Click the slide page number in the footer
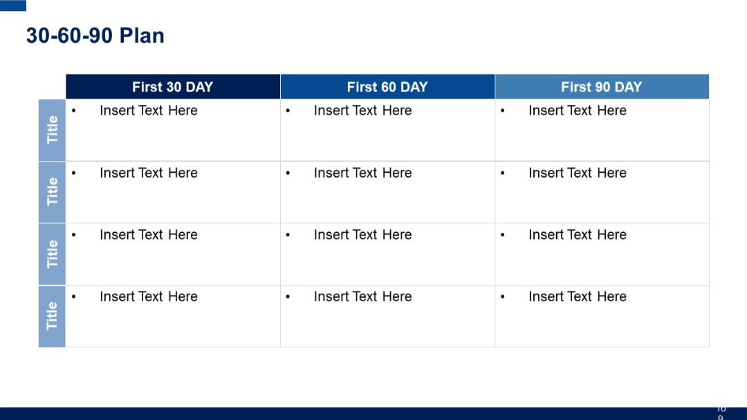This screenshot has width=747, height=420. 721,413
